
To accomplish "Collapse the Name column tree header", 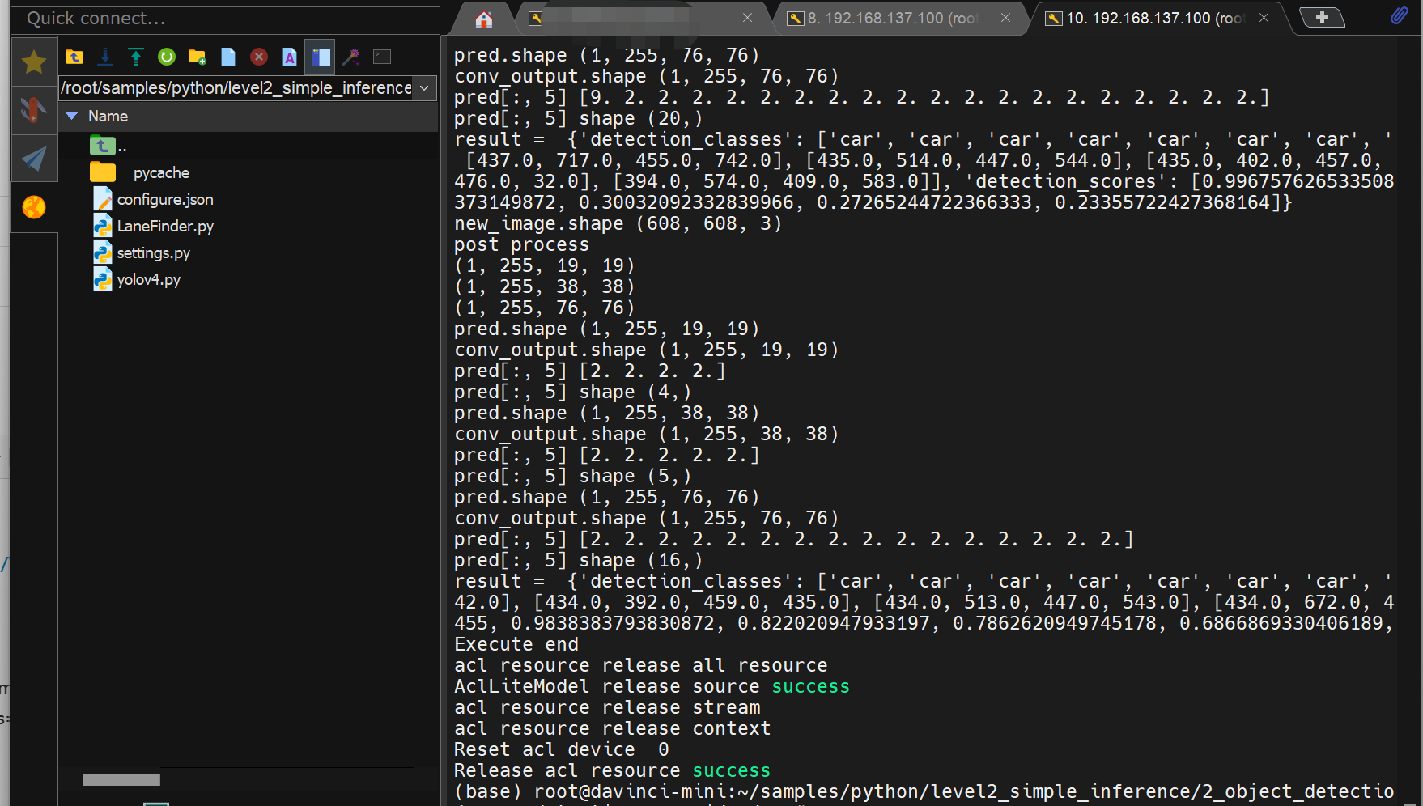I will [72, 116].
